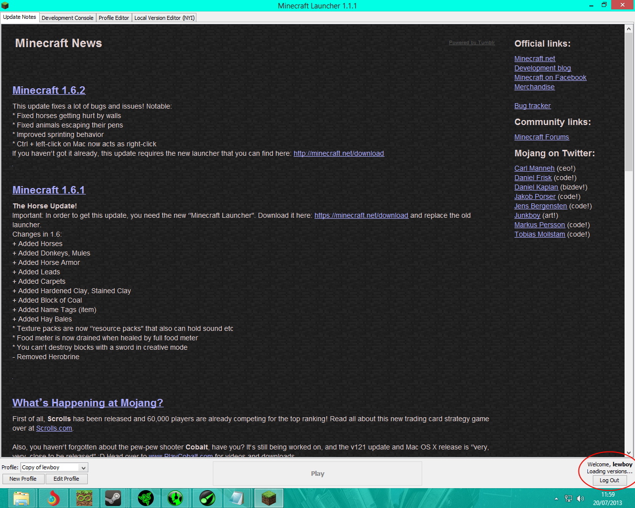The width and height of the screenshot is (635, 508).
Task: Open Tobias Mollstam's Twitter link
Action: tap(540, 234)
